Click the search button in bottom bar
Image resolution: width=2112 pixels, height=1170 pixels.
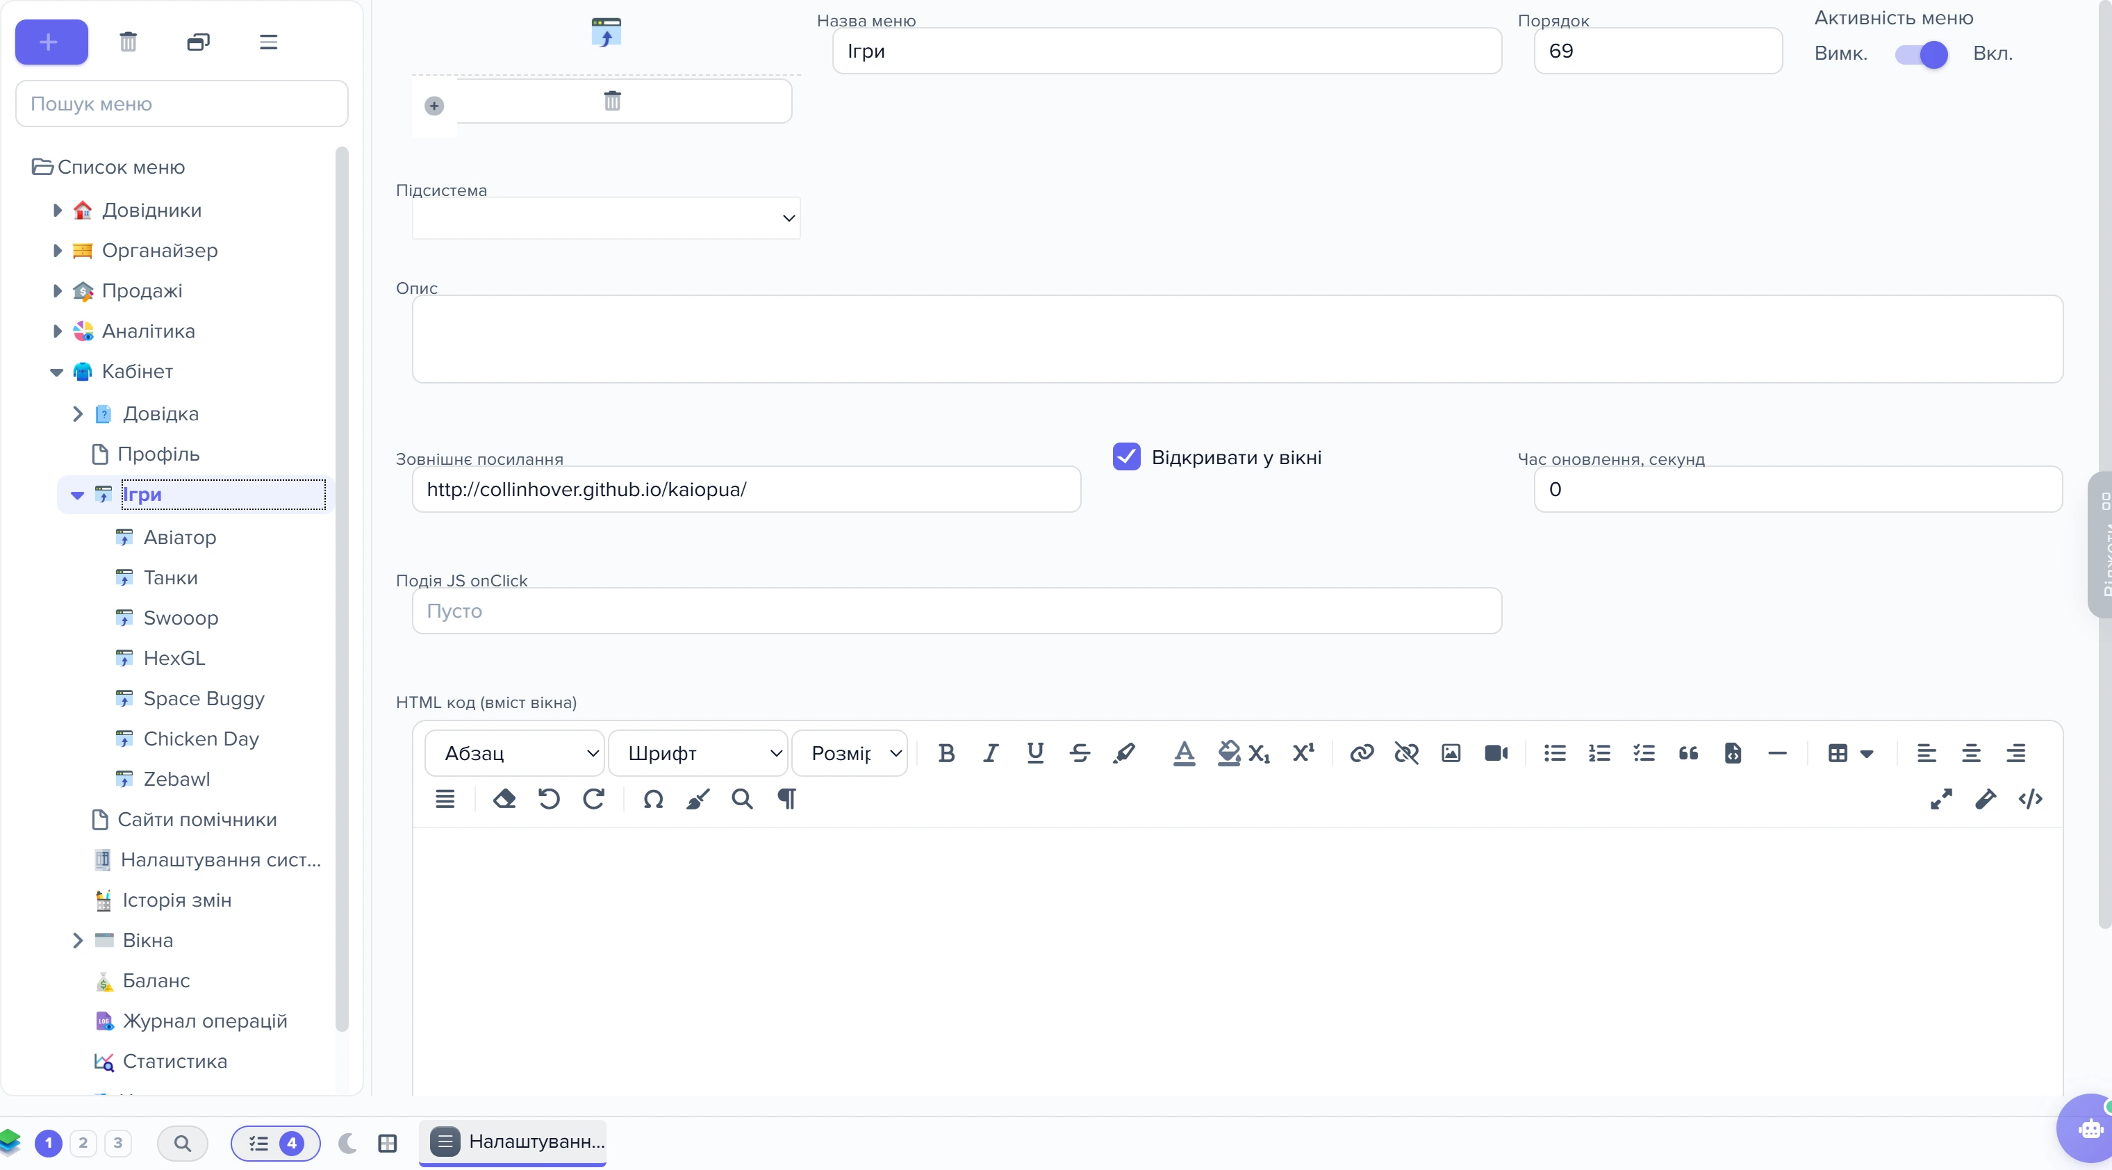point(182,1143)
